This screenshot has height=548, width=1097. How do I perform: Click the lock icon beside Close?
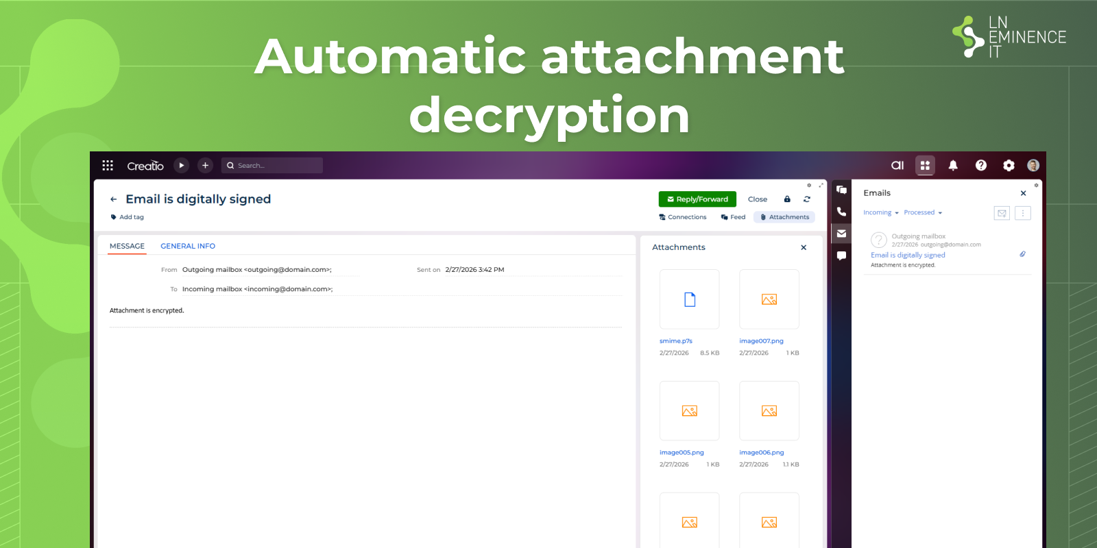[787, 199]
